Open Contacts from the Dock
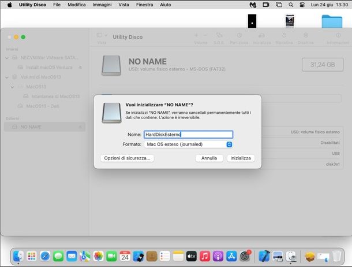The width and height of the screenshot is (352, 267). coord(152,256)
